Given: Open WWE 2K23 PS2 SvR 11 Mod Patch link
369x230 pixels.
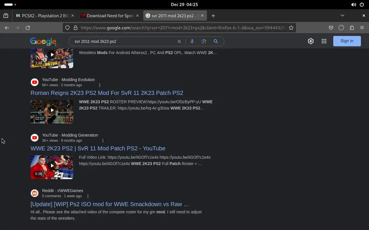Looking at the screenshot, I should click(98, 148).
